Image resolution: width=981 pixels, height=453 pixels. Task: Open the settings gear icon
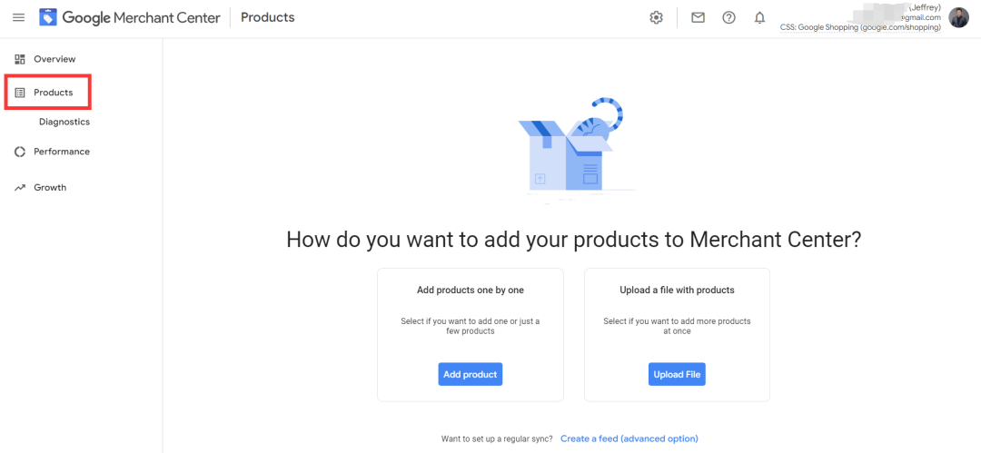[x=656, y=17]
